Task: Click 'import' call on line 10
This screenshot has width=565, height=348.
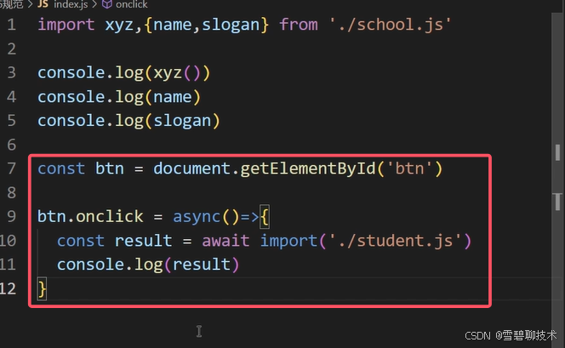Action: 288,241
